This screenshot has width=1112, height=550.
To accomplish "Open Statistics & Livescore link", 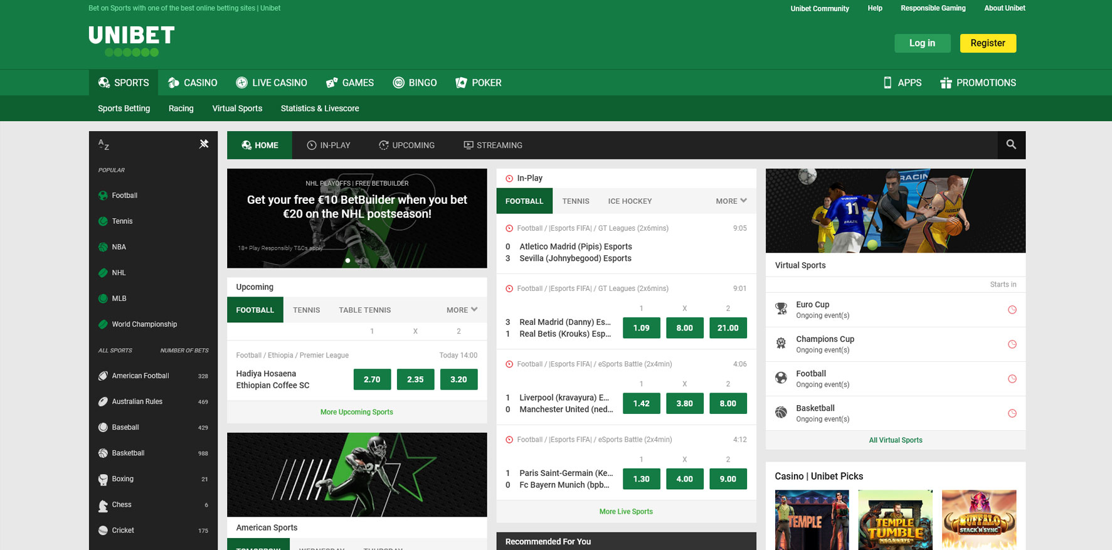I will point(320,108).
